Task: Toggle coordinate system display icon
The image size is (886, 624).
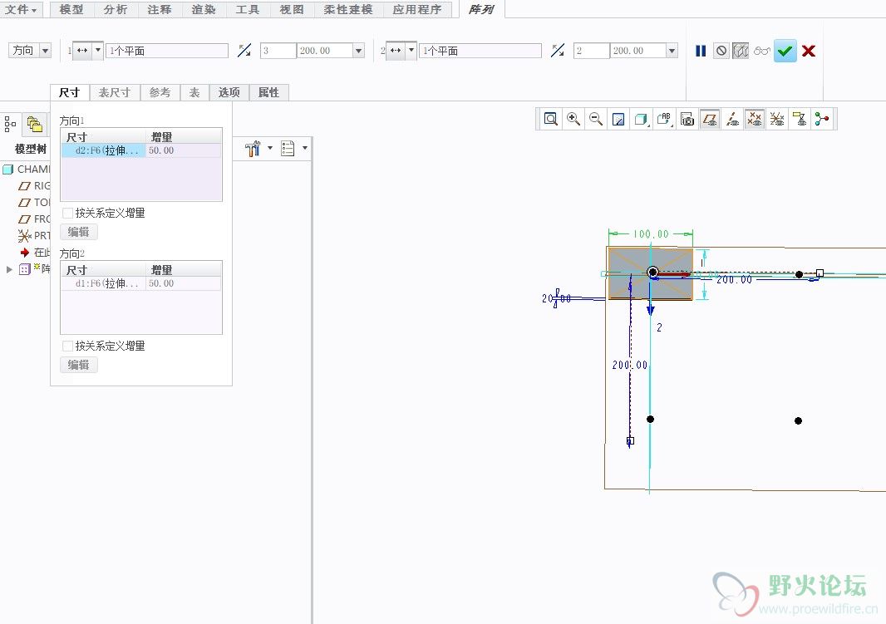Action: coord(777,119)
